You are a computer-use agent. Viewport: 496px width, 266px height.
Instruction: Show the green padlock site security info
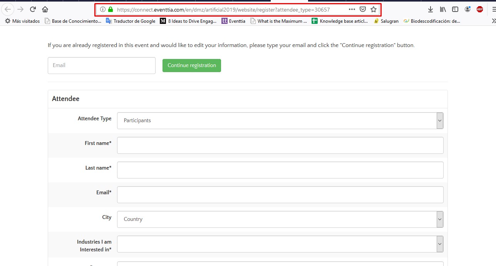[x=111, y=9]
